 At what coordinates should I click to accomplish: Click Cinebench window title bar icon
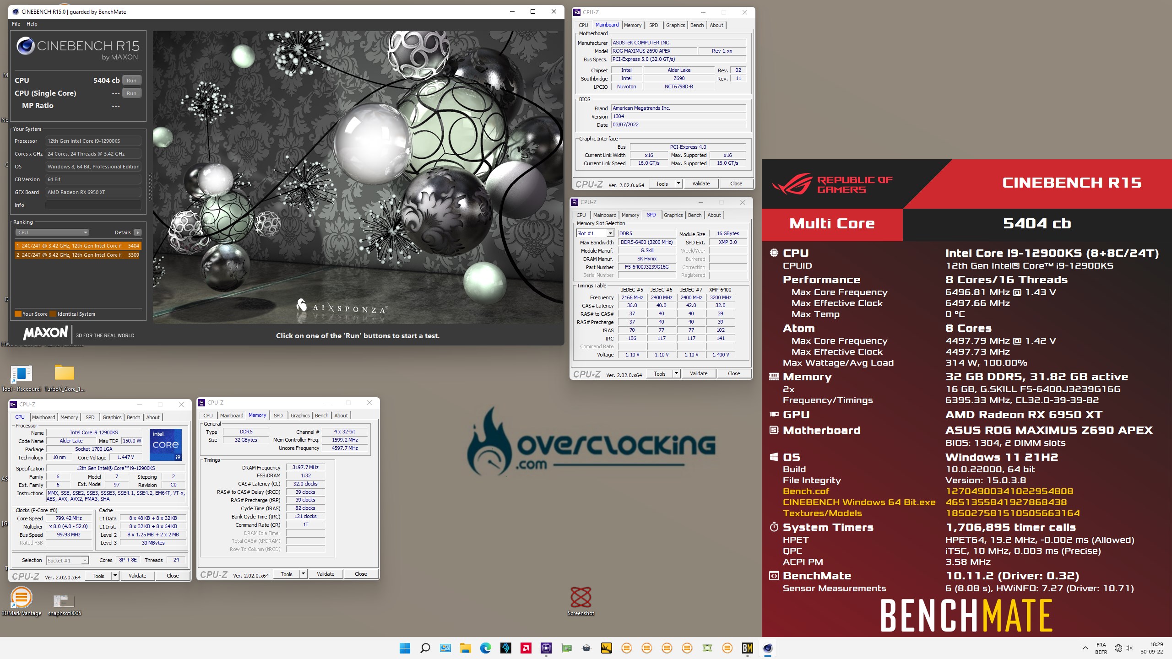pyautogui.click(x=15, y=11)
